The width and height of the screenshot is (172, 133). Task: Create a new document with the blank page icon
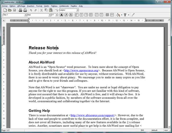(5, 10)
